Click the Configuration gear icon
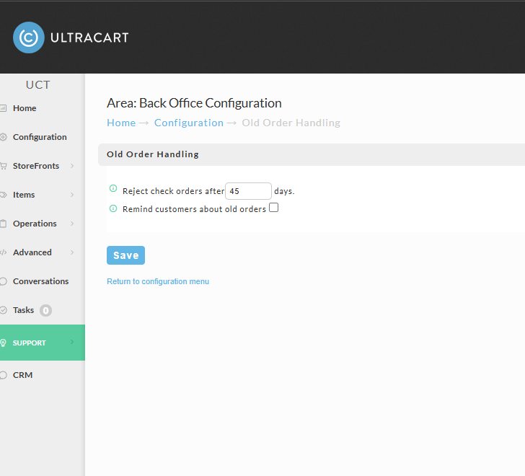 click(x=4, y=137)
